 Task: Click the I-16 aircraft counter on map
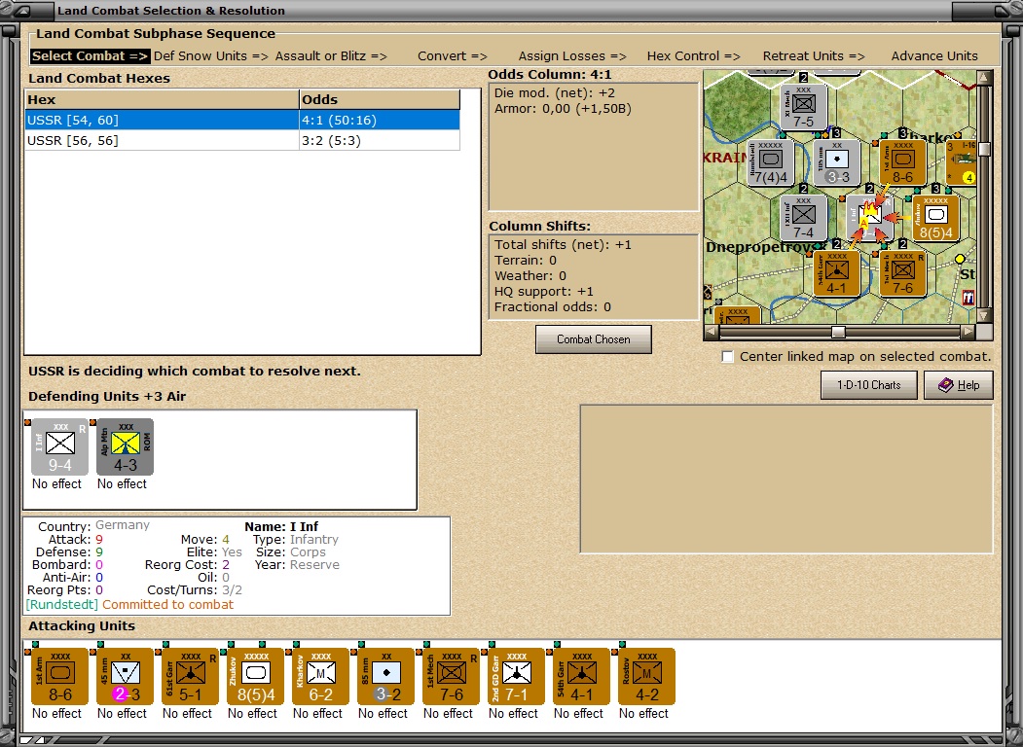(962, 162)
